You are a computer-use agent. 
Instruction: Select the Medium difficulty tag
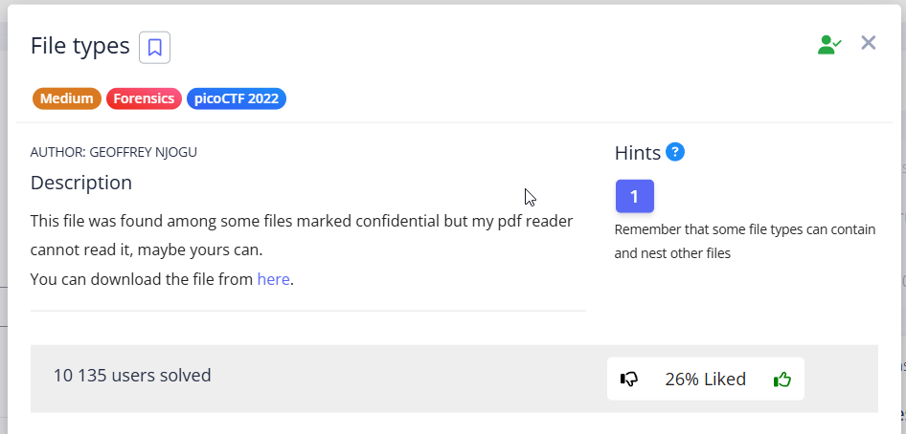[x=66, y=98]
